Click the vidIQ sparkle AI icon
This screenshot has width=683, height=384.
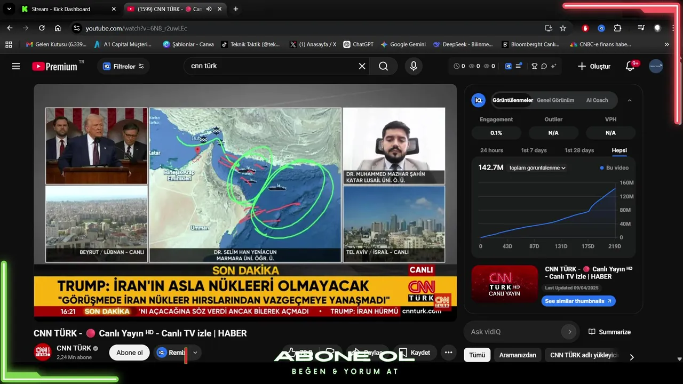pos(553,66)
